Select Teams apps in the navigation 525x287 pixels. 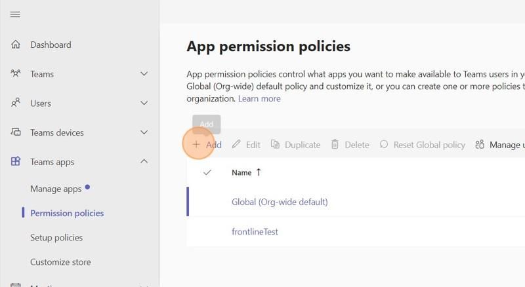52,163
